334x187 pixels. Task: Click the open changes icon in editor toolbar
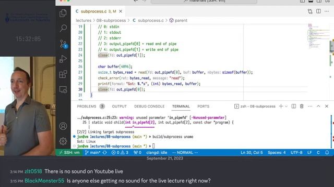point(310,11)
